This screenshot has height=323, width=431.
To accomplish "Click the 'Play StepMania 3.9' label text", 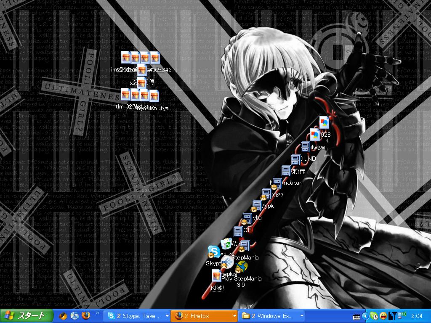I will pyautogui.click(x=241, y=281).
